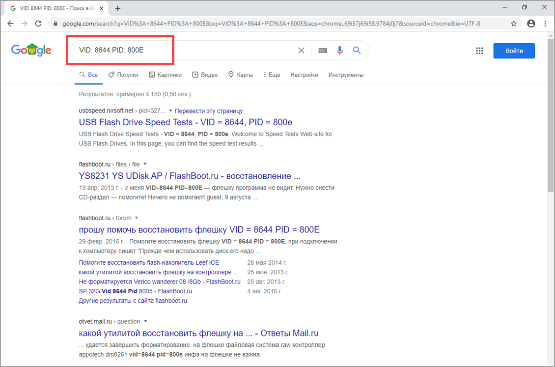
Task: Open какой утилитой восстановить флешку на контроллере link
Action: pos(158,272)
